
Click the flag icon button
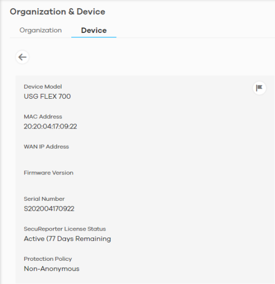(x=259, y=88)
